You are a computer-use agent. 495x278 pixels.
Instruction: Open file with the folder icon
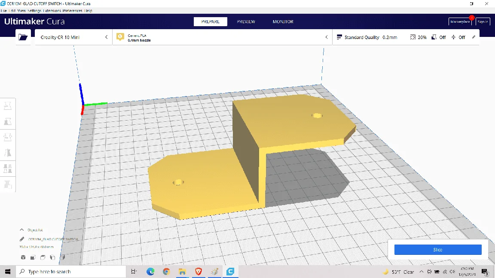[23, 37]
